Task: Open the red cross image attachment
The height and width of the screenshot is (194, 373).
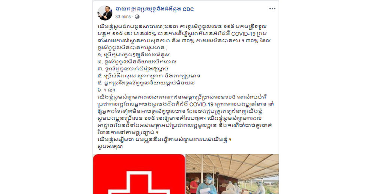Action: (x=139, y=174)
